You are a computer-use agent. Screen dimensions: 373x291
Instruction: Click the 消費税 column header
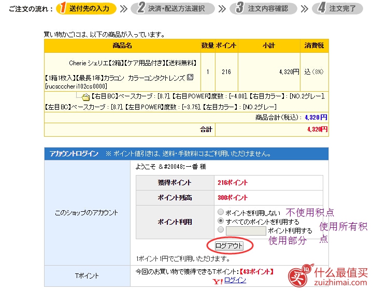click(314, 46)
